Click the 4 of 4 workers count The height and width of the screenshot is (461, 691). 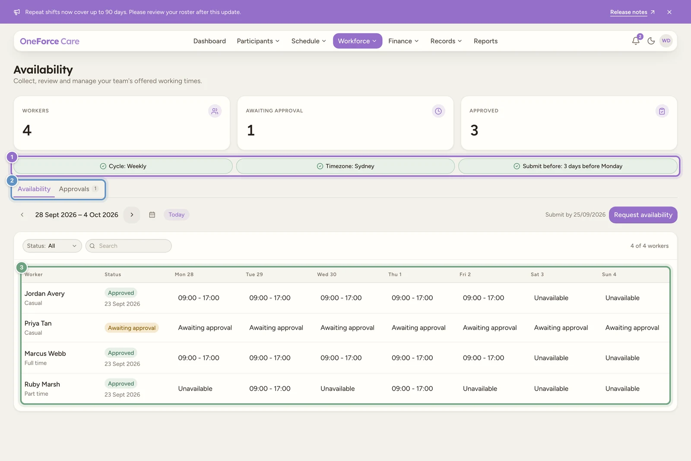coord(649,246)
